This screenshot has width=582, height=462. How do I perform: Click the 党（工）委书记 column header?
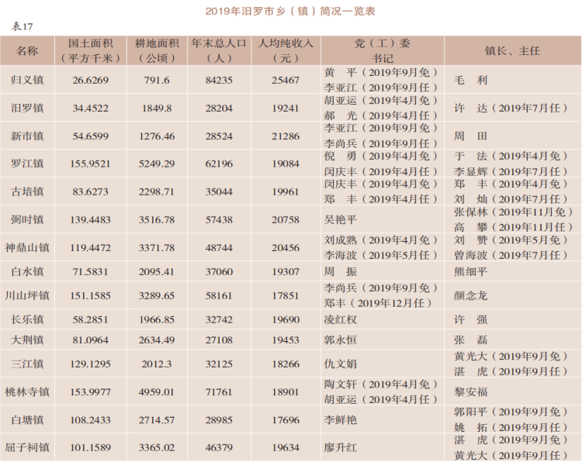click(x=381, y=50)
